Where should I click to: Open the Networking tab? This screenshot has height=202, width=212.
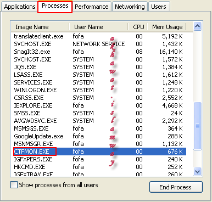(x=130, y=7)
